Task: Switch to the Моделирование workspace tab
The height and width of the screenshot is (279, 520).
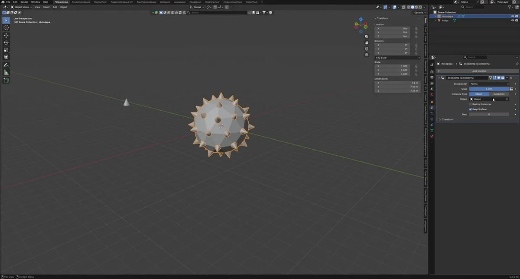Action: 81,2
